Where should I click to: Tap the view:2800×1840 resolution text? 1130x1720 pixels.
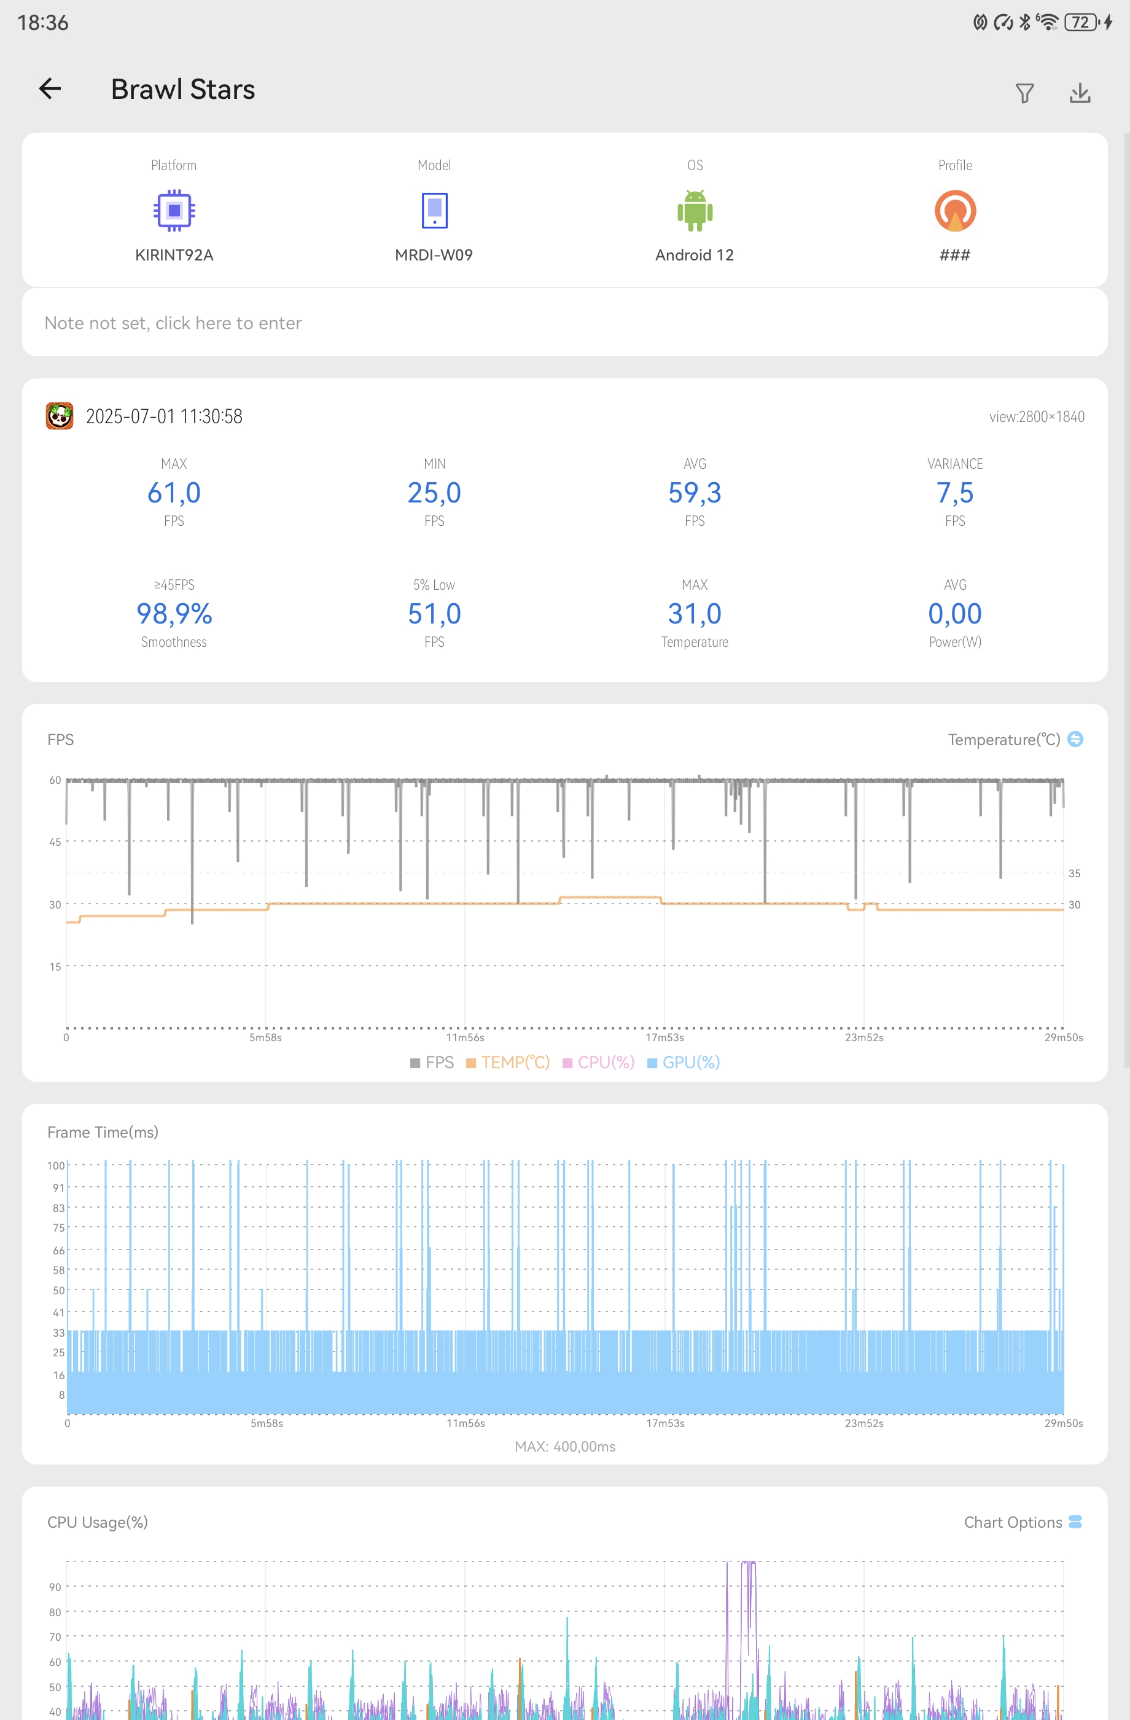pyautogui.click(x=1037, y=416)
